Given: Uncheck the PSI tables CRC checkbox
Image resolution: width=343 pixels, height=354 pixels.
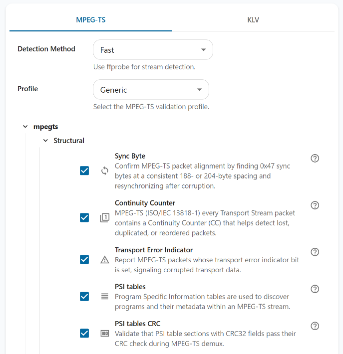Looking at the screenshot, I should tap(84, 333).
